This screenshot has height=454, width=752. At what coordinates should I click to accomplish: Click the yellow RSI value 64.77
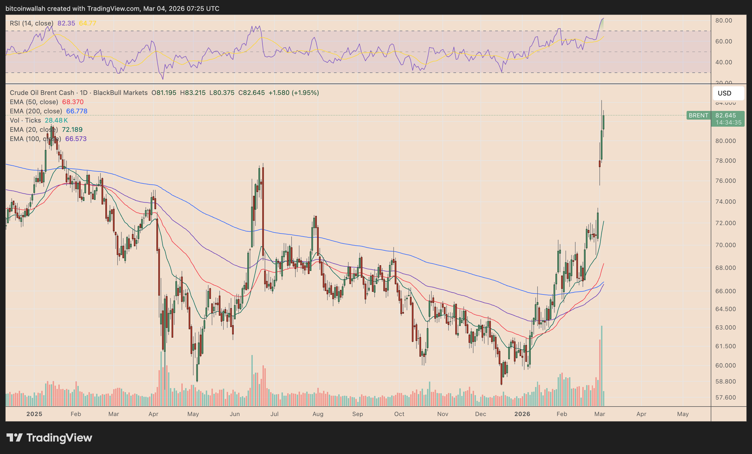88,23
